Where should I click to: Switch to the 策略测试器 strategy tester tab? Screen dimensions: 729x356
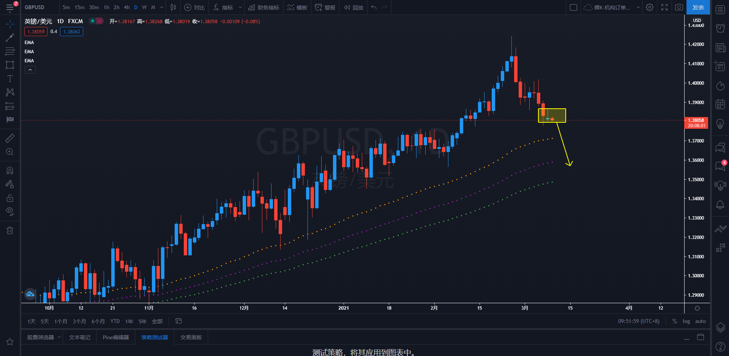point(155,337)
